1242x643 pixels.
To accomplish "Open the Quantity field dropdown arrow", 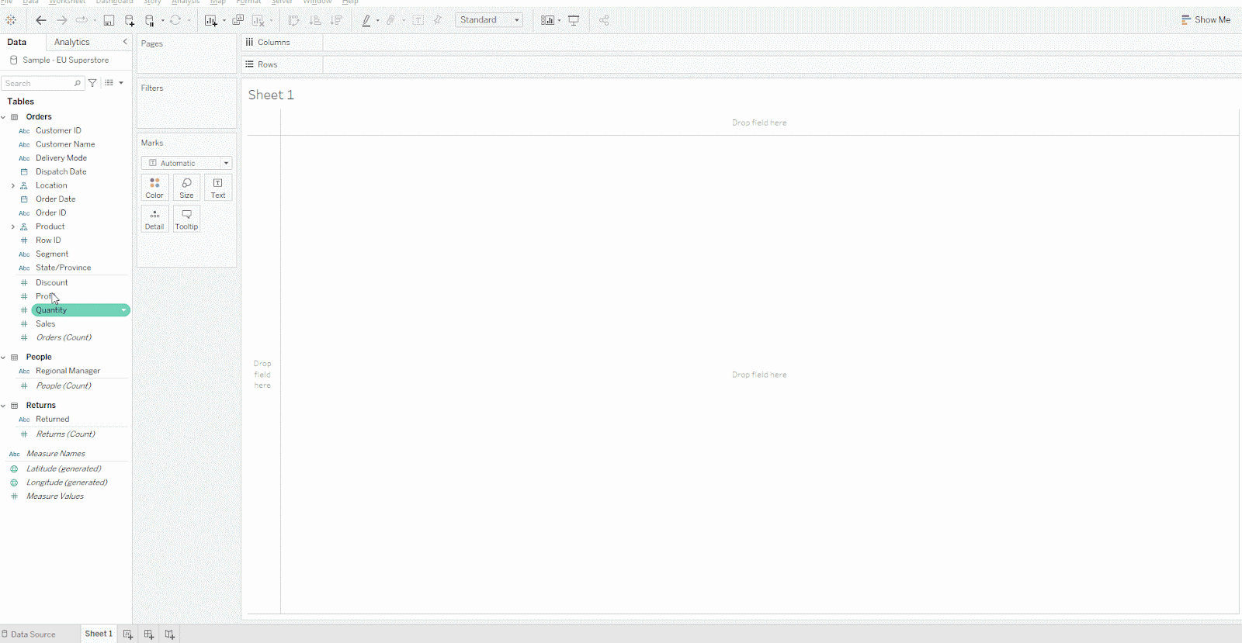I will 123,310.
